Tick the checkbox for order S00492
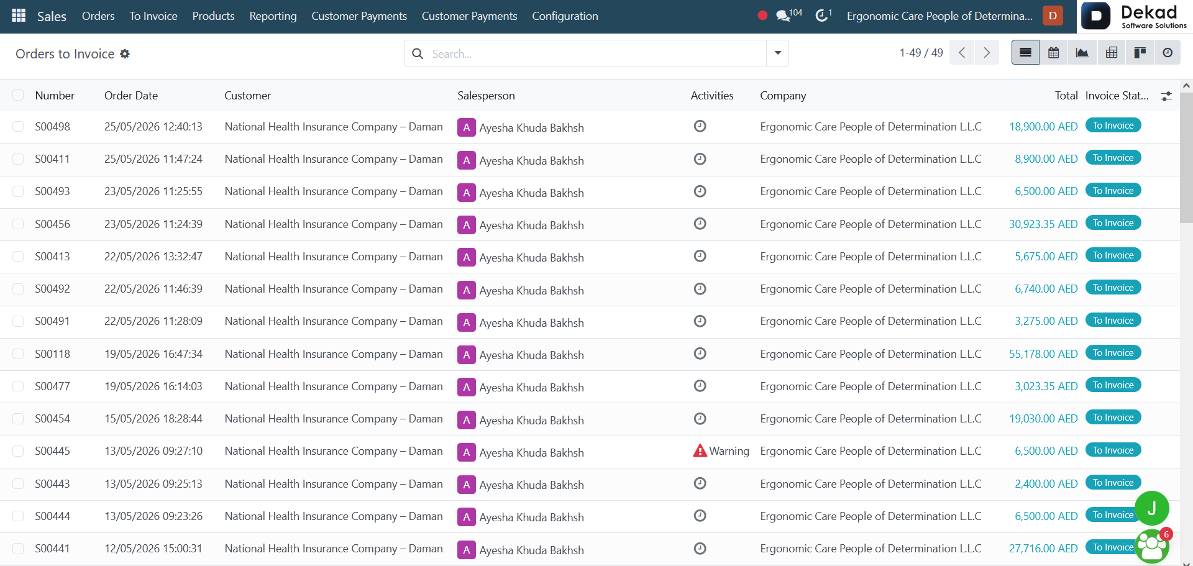Screen dimensions: 1193x566 (18, 289)
